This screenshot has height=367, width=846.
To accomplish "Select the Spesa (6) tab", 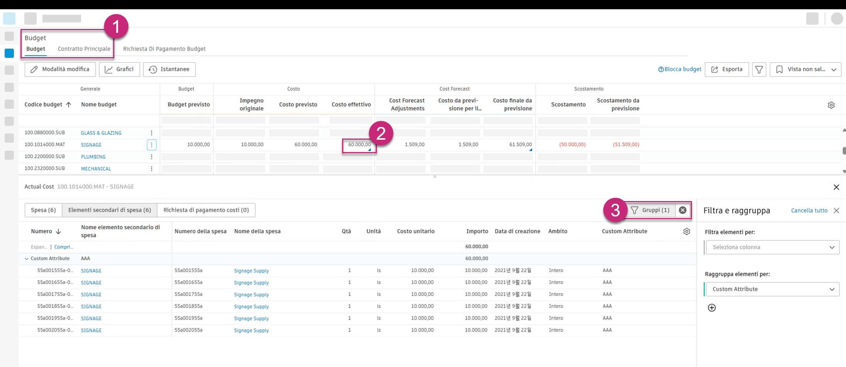I will coord(43,210).
